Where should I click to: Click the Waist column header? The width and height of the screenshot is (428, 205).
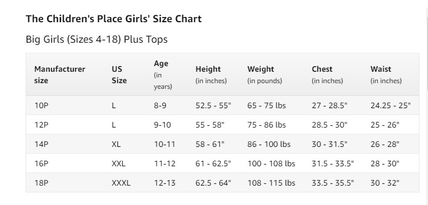tap(386, 75)
